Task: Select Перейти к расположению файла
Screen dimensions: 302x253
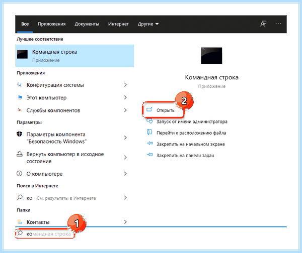Action: (x=191, y=133)
